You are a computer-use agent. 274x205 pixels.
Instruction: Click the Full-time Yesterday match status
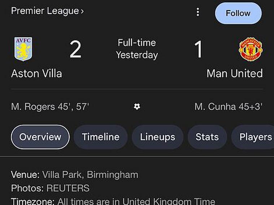click(137, 49)
